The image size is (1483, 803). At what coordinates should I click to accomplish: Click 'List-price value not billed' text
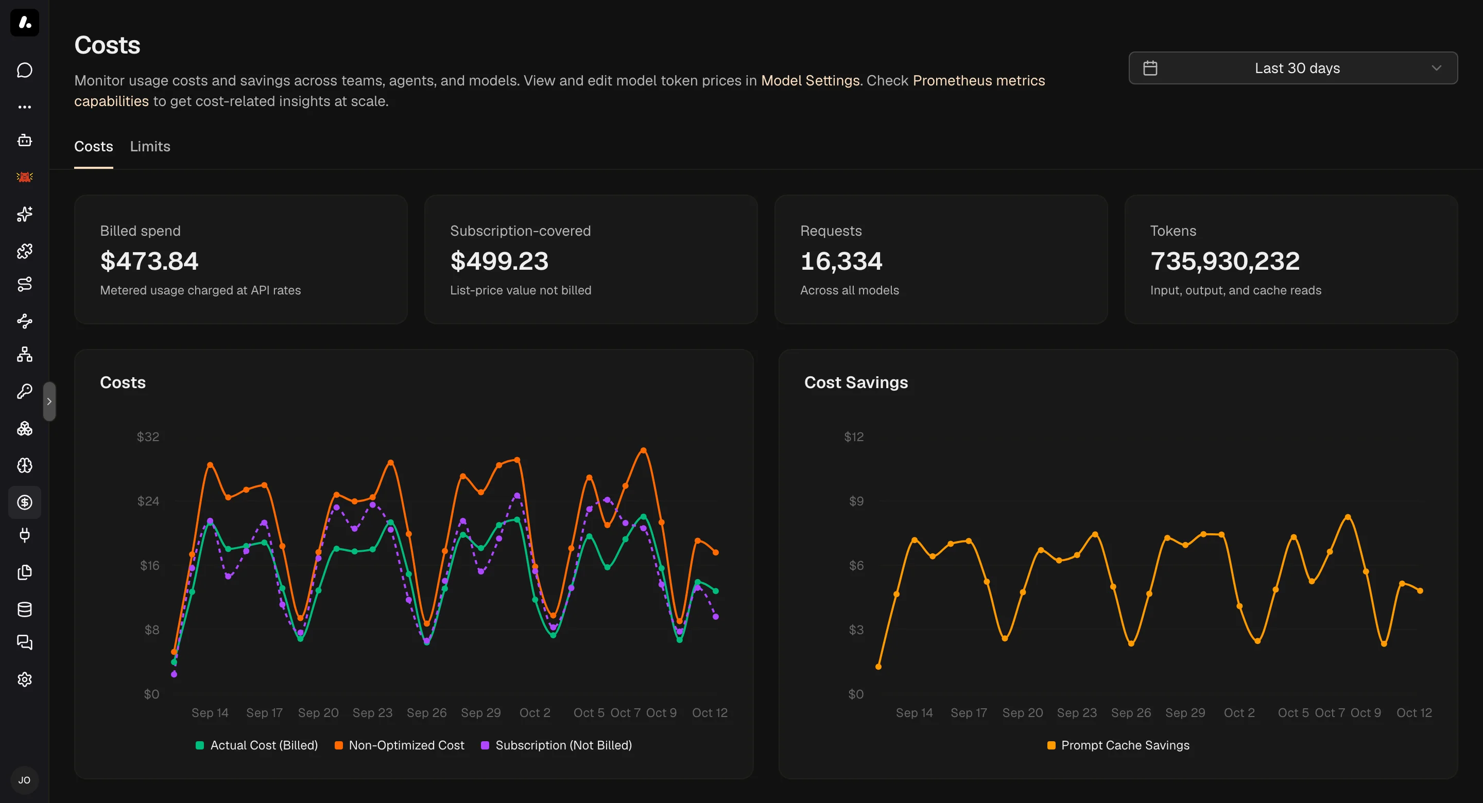521,290
